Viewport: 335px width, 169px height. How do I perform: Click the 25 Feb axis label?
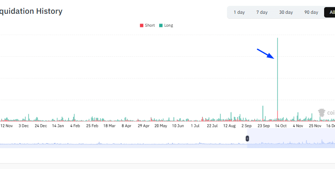tap(92, 126)
